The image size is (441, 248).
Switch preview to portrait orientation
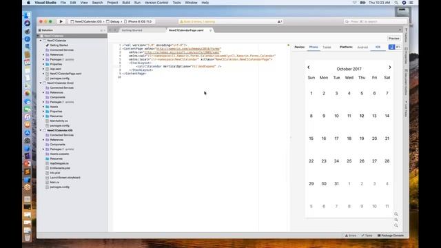tap(391, 47)
